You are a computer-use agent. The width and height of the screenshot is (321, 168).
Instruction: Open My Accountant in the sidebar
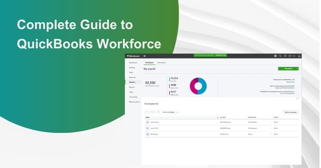click(134, 102)
